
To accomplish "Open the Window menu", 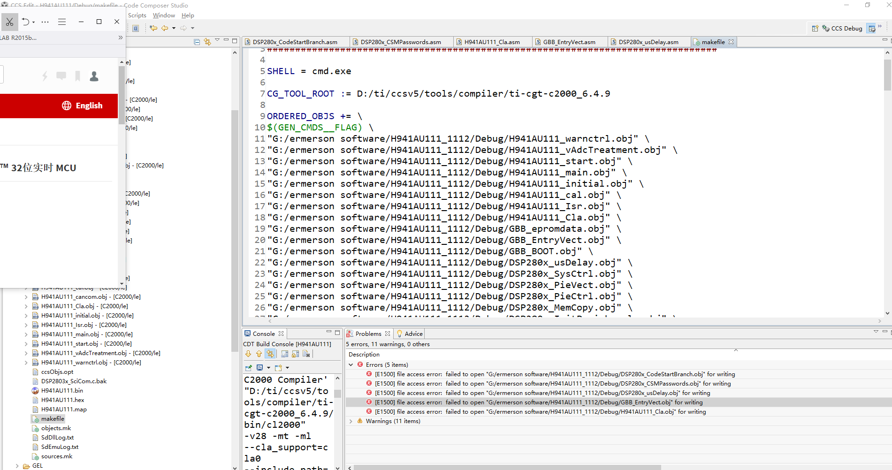I will click(x=164, y=15).
